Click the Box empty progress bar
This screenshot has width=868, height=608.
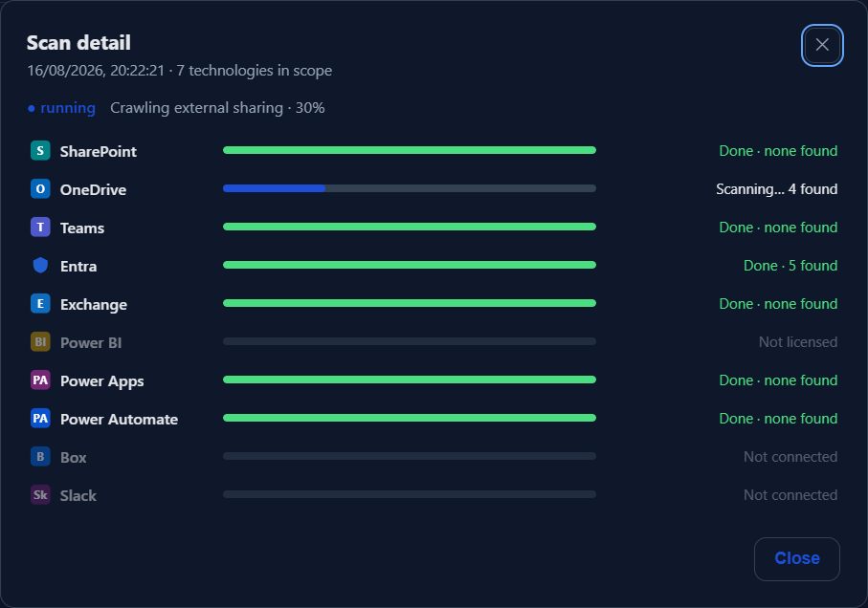(409, 456)
